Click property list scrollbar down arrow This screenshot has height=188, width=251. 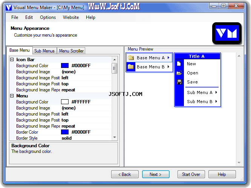click(115, 137)
